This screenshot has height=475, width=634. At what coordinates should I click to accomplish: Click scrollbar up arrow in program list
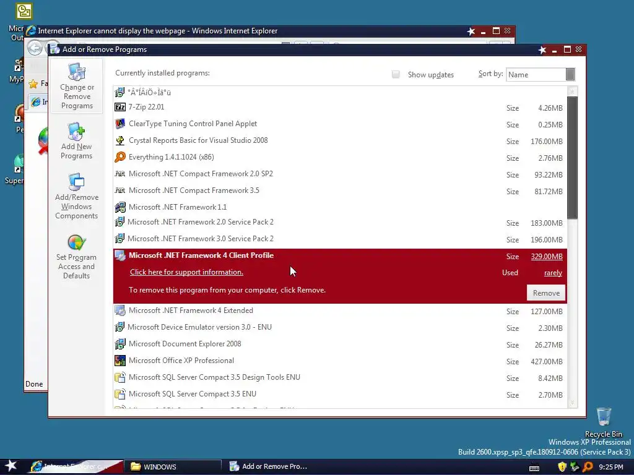[572, 92]
